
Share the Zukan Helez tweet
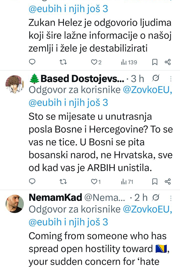[x=168, y=62]
